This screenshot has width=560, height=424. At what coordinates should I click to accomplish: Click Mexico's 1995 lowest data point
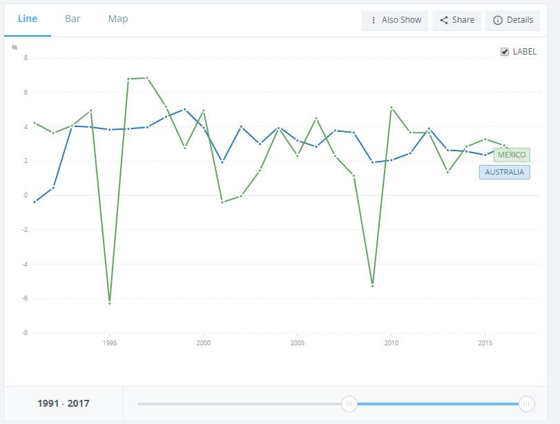109,303
